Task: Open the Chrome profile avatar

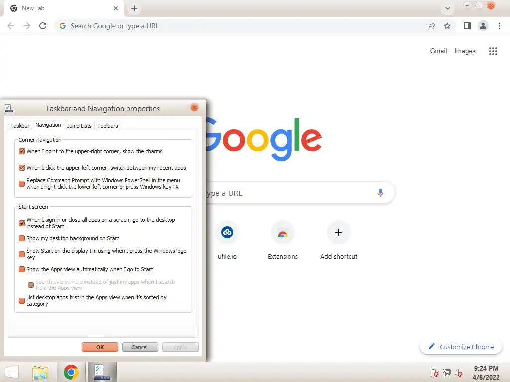Action: pos(483,26)
